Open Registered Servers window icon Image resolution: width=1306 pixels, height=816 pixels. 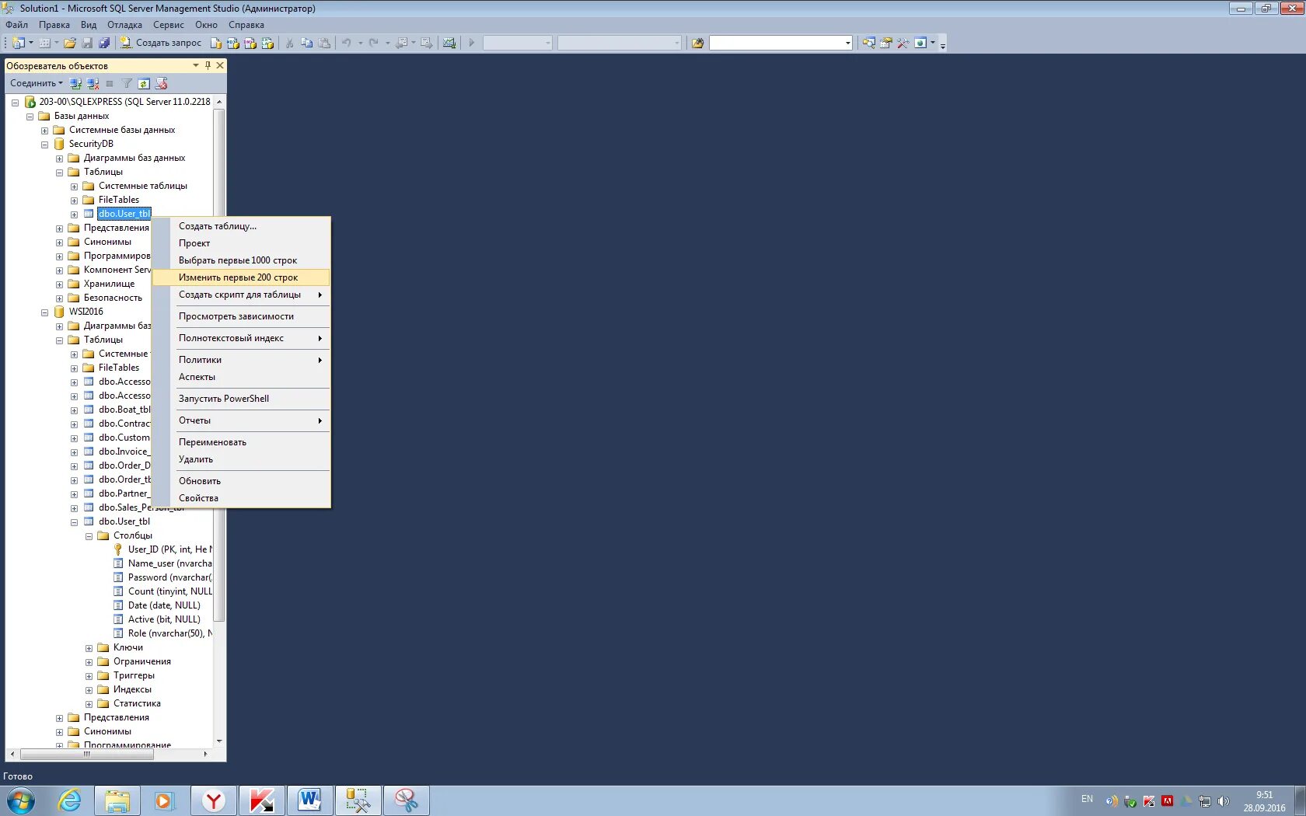(x=869, y=43)
